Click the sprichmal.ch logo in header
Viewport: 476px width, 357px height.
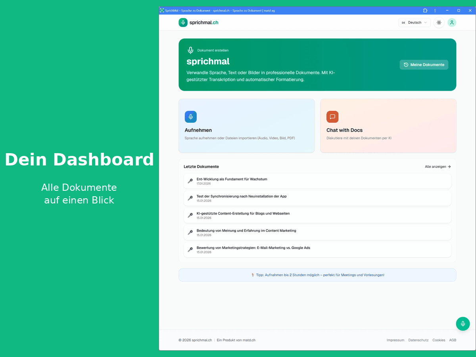198,23
